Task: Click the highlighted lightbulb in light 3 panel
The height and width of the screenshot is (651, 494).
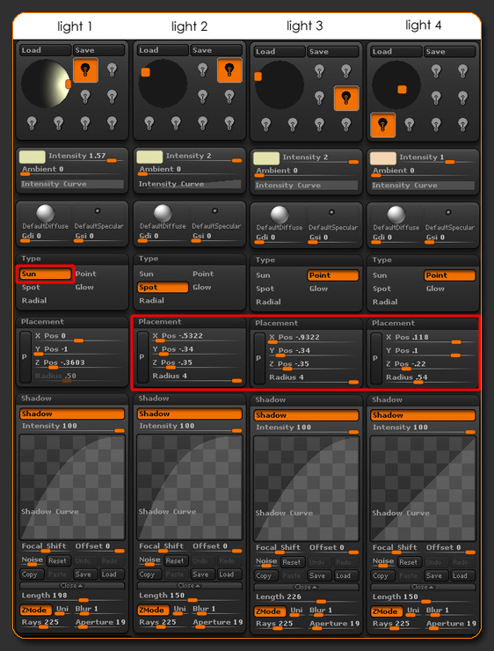Action: [x=346, y=99]
